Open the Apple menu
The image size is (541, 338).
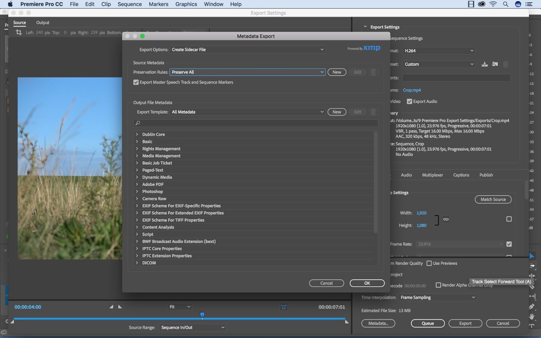click(x=10, y=4)
